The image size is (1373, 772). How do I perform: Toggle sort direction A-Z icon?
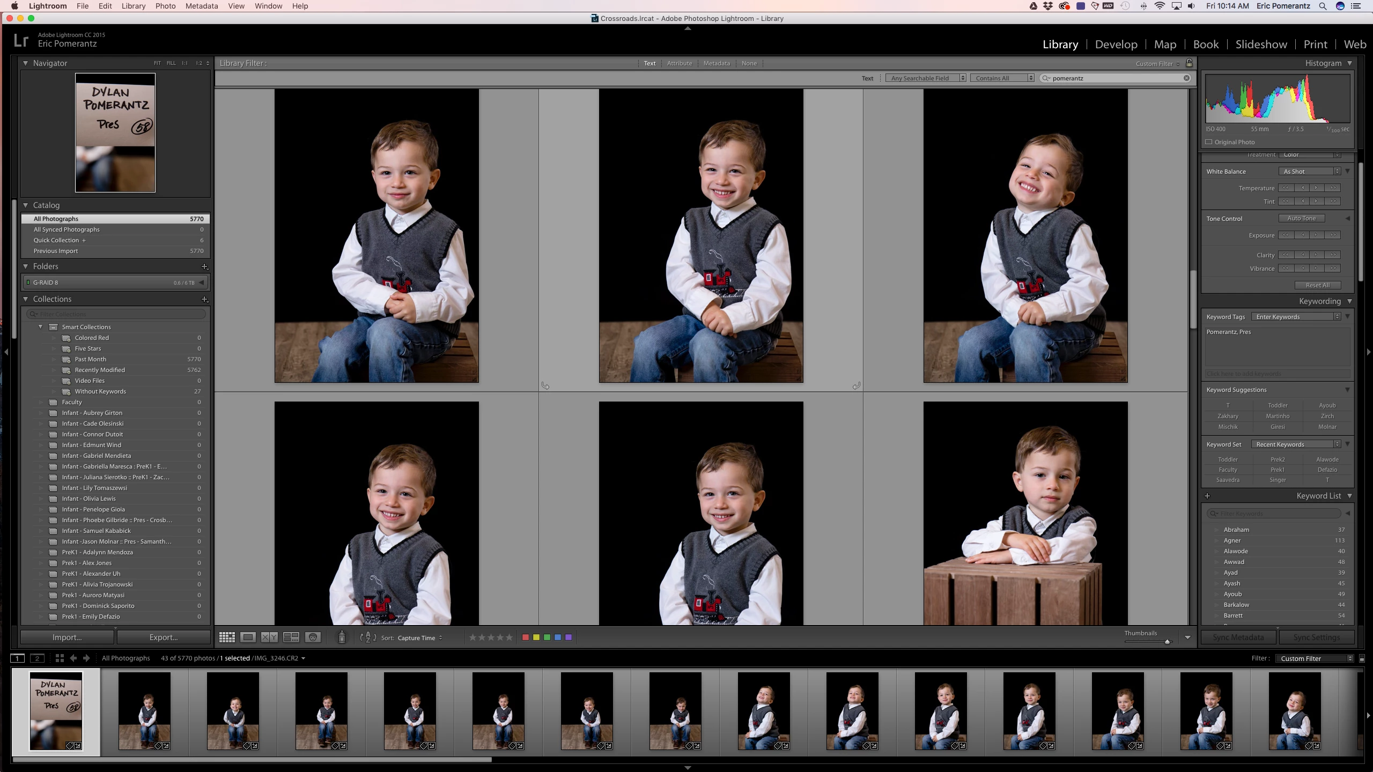pyautogui.click(x=367, y=637)
